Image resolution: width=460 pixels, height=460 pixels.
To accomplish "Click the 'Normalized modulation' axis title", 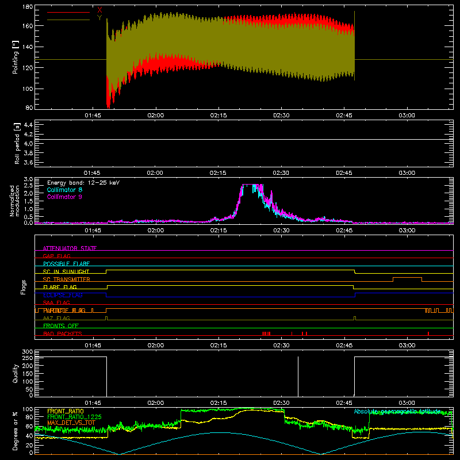I will (x=14, y=201).
